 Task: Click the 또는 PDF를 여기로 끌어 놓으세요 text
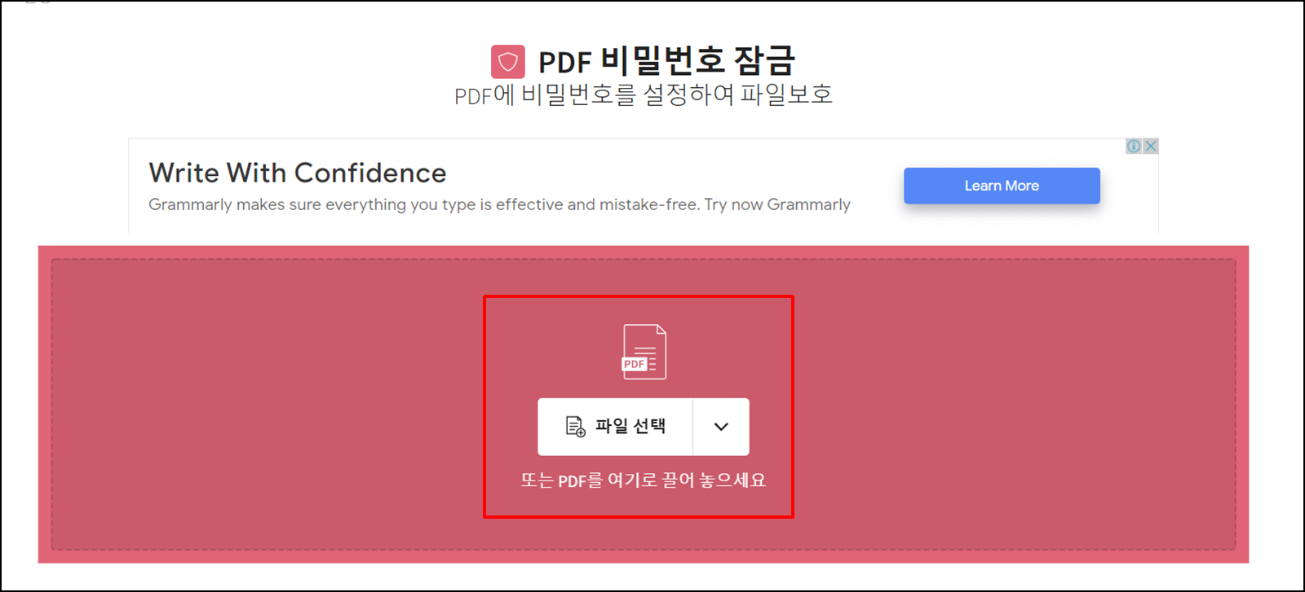point(644,480)
